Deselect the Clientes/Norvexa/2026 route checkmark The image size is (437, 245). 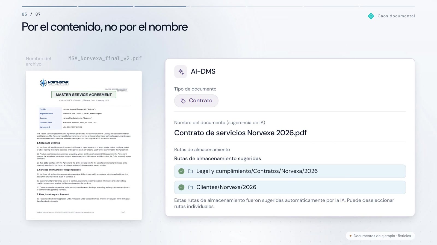181,187
